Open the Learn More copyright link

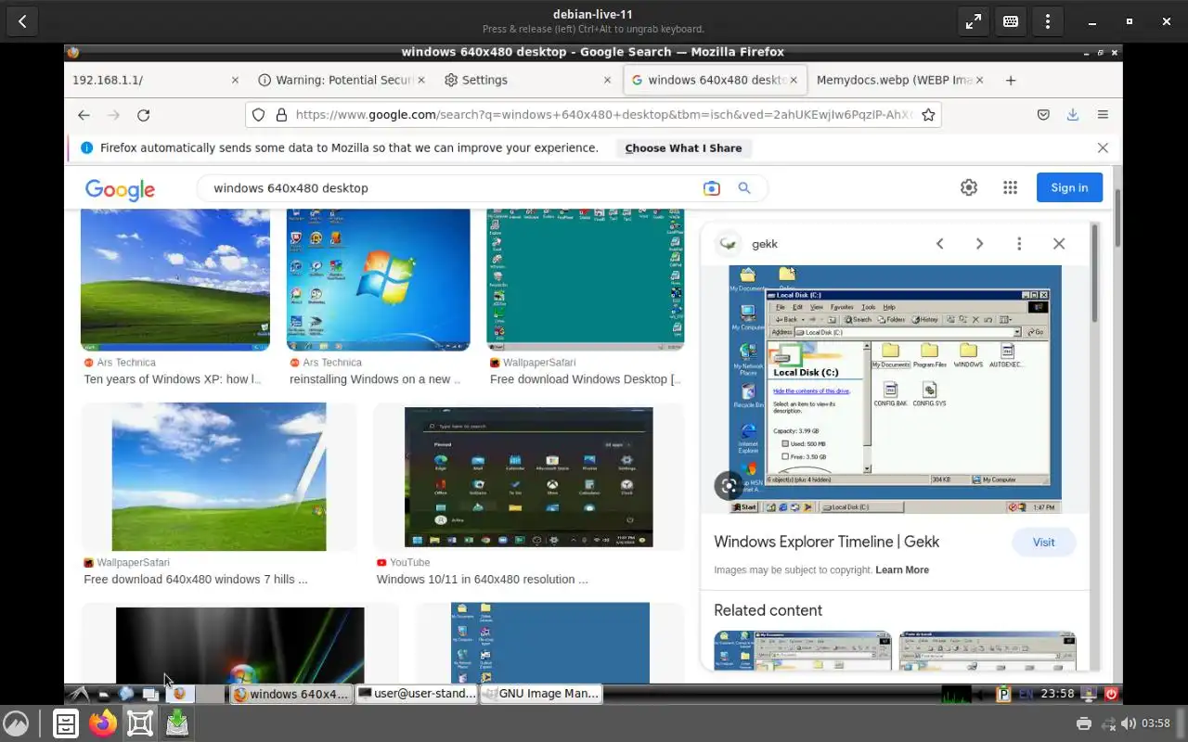tap(902, 570)
